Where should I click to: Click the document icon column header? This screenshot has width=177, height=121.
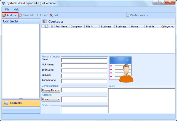47,26
